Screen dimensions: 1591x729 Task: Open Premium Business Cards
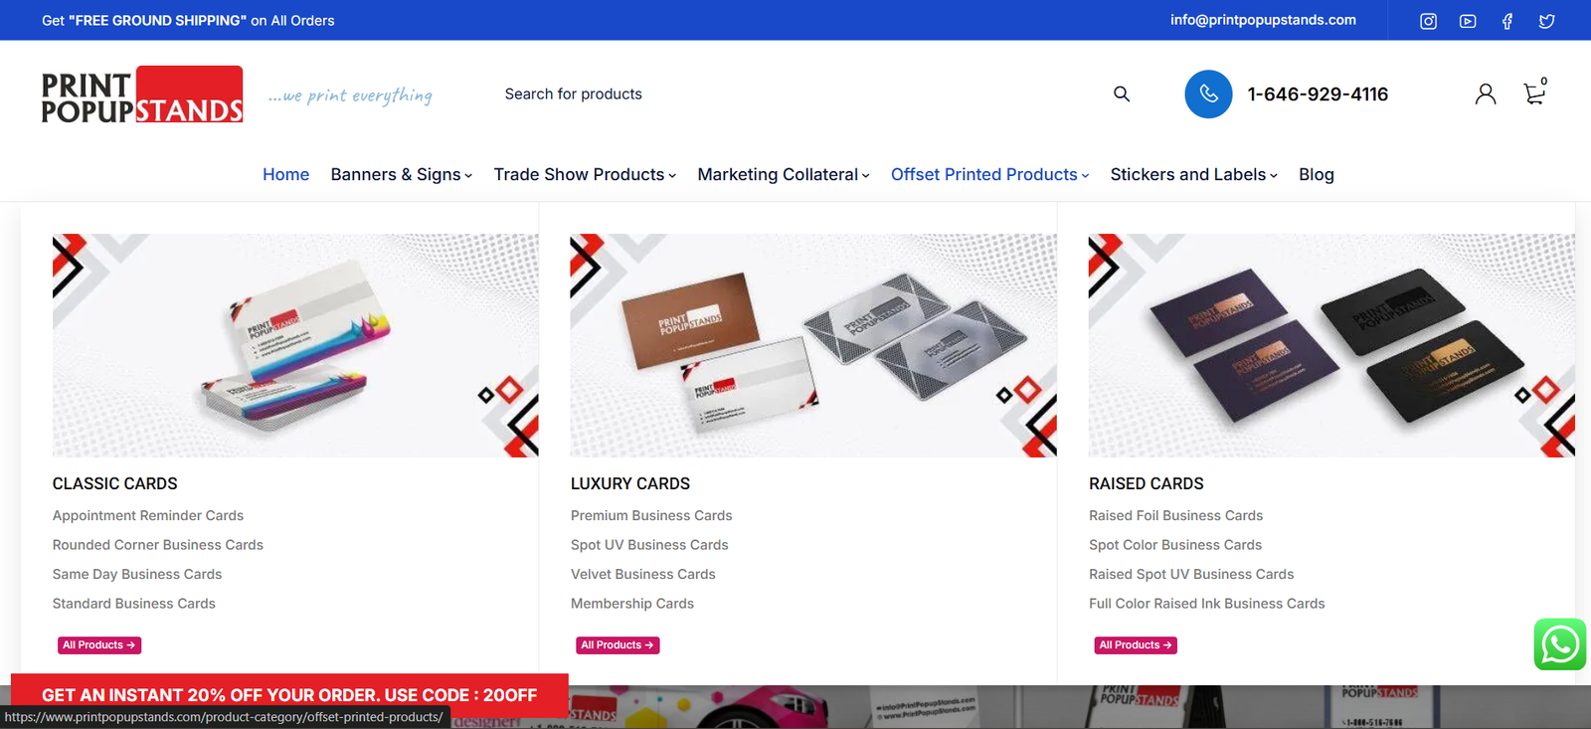651,515
